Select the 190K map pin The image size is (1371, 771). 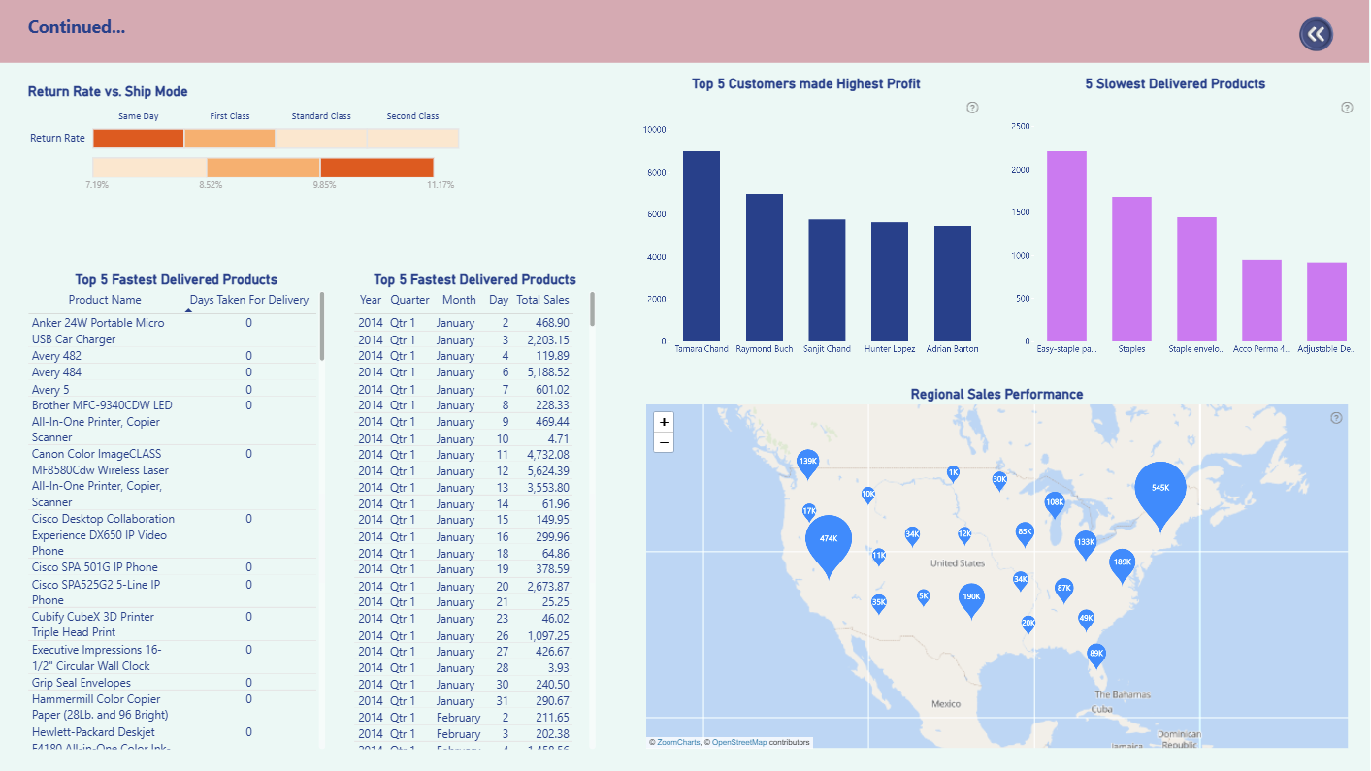[971, 600]
